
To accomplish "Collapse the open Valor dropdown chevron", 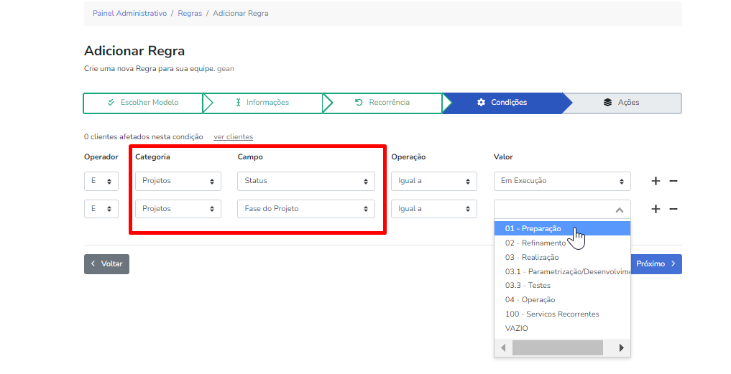I will point(619,210).
